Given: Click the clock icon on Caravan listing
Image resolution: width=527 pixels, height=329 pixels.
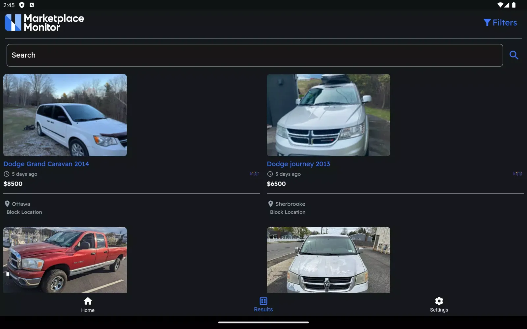Looking at the screenshot, I should [7, 174].
